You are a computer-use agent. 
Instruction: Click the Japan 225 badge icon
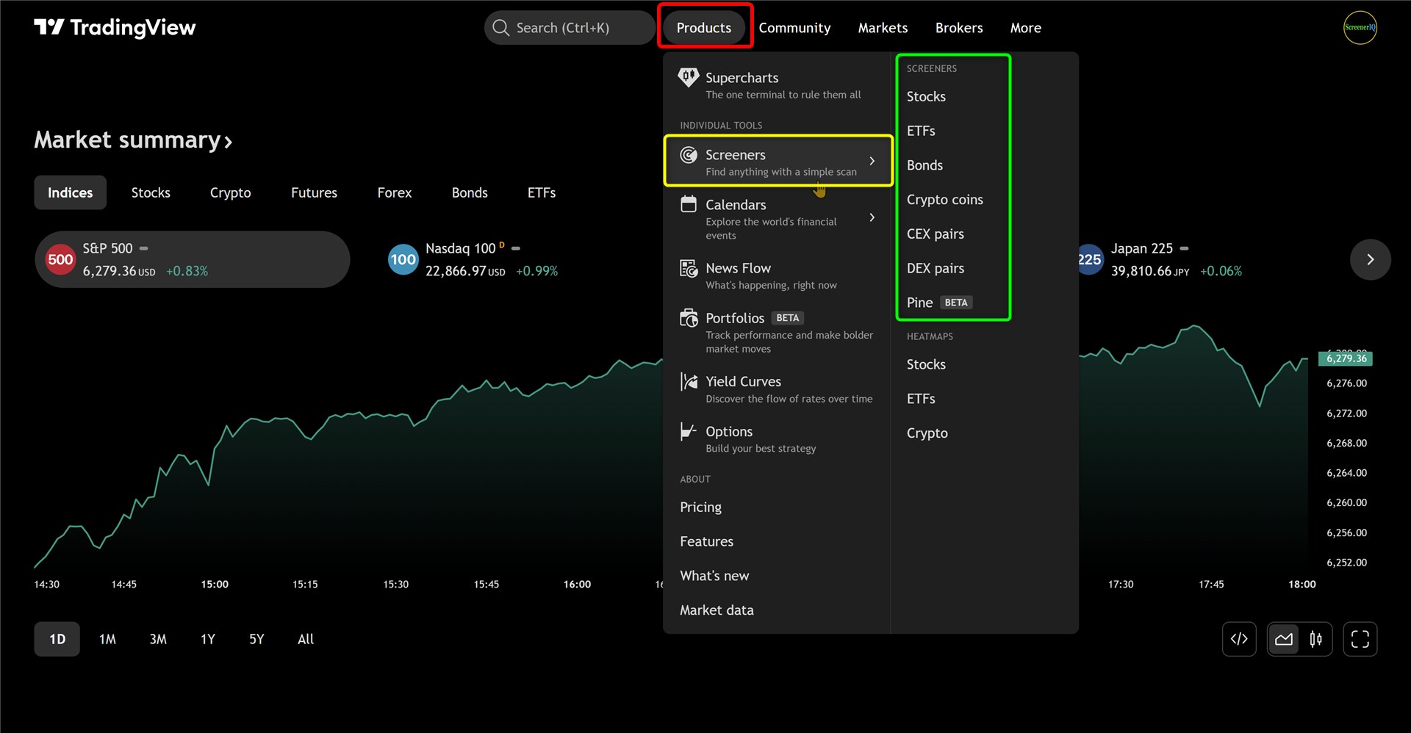click(x=1090, y=259)
